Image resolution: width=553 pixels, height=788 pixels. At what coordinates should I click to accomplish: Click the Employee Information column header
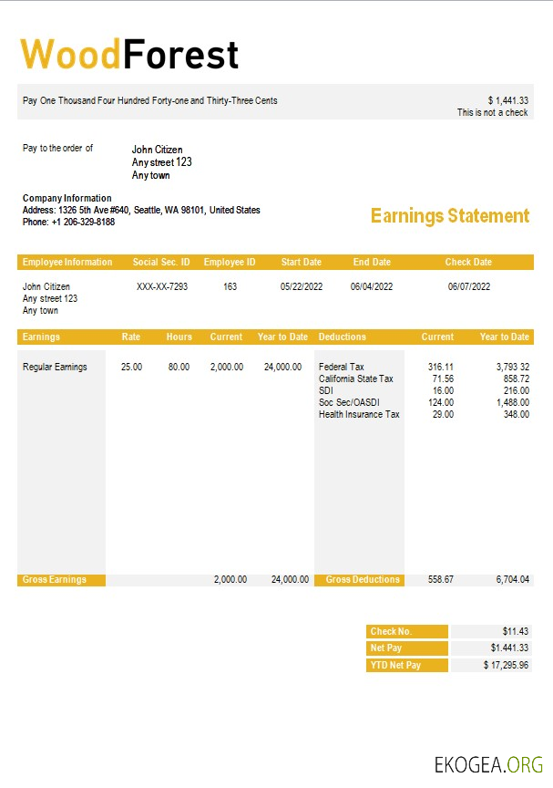[x=67, y=263]
